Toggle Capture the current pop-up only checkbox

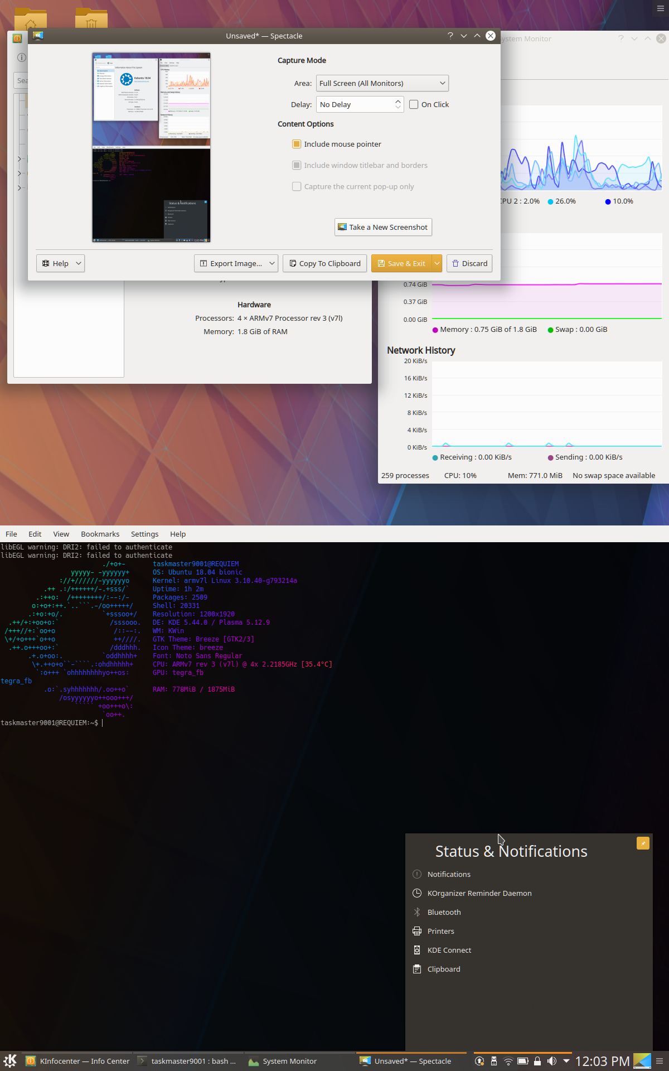click(297, 186)
